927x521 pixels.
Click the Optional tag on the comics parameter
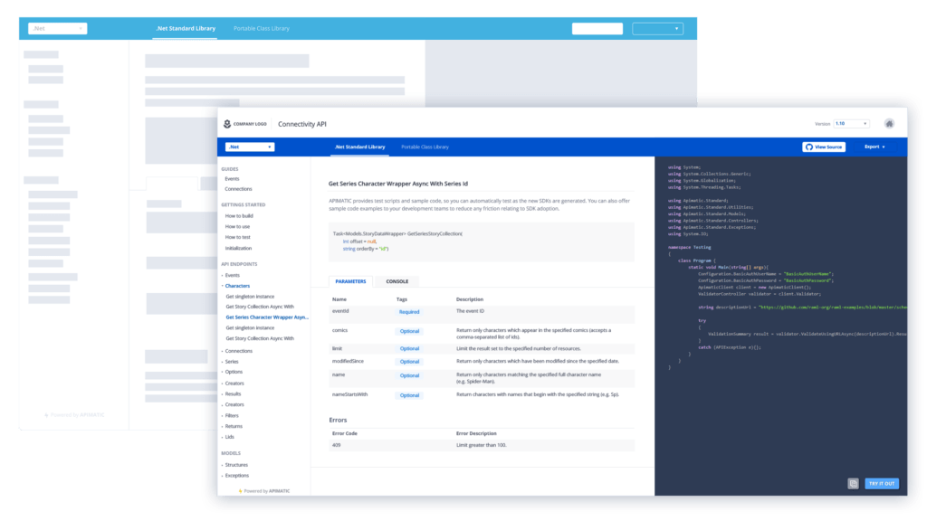[409, 331]
